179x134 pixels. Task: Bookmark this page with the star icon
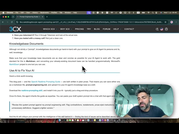click(165, 22)
